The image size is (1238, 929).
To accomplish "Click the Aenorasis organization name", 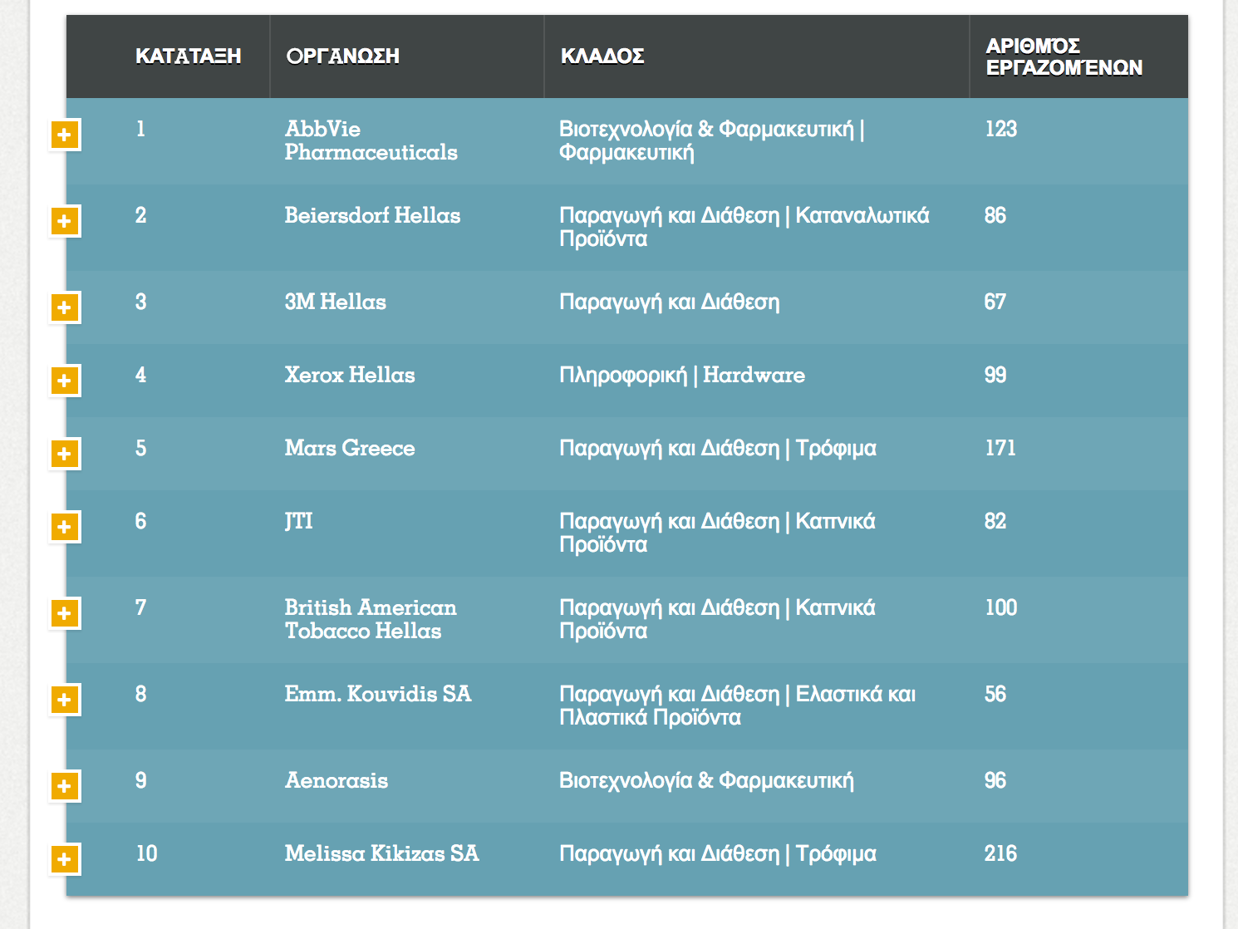I will click(x=337, y=780).
